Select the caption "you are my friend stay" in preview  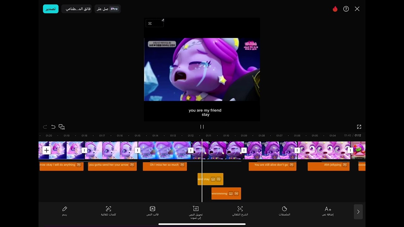[205, 113]
